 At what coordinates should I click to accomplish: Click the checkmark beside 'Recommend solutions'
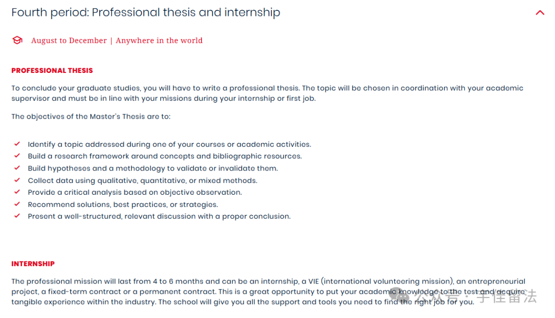pyautogui.click(x=17, y=204)
